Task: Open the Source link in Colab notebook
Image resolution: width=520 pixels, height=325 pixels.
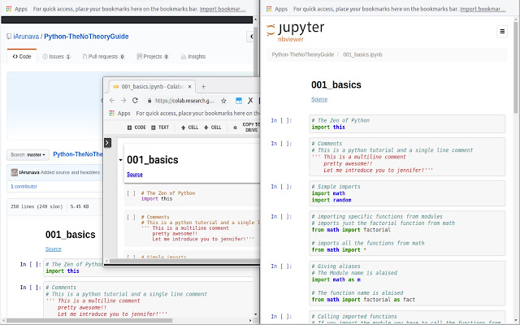Action: [x=135, y=175]
